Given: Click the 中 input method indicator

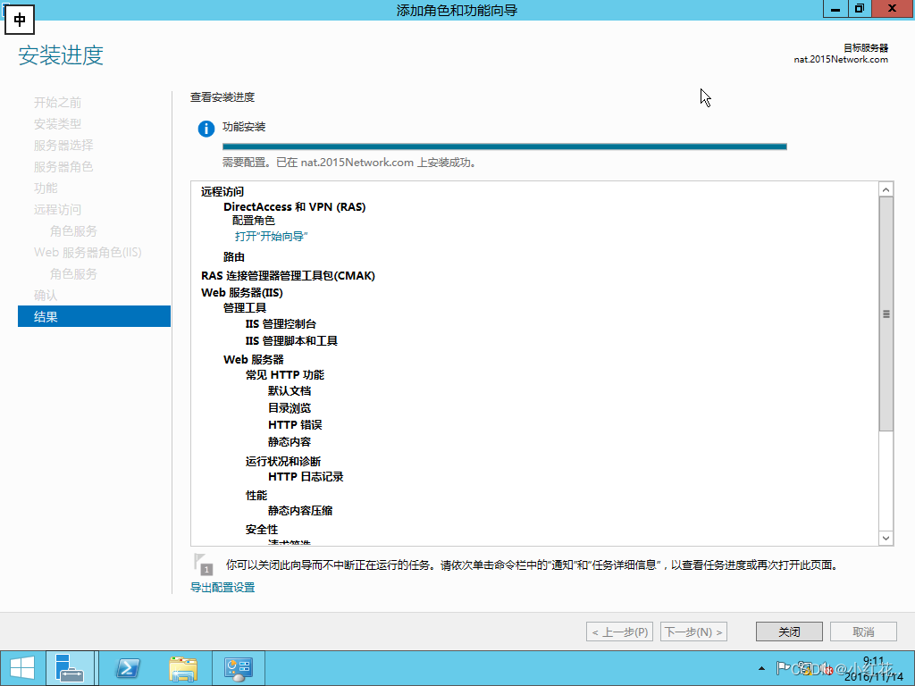Looking at the screenshot, I should click(20, 21).
